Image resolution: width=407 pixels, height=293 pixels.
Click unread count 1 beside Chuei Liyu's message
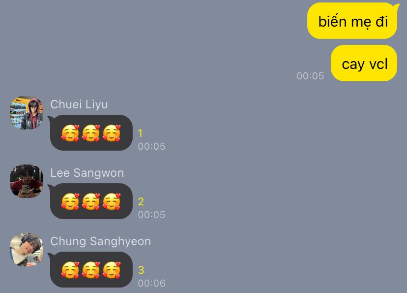point(140,133)
